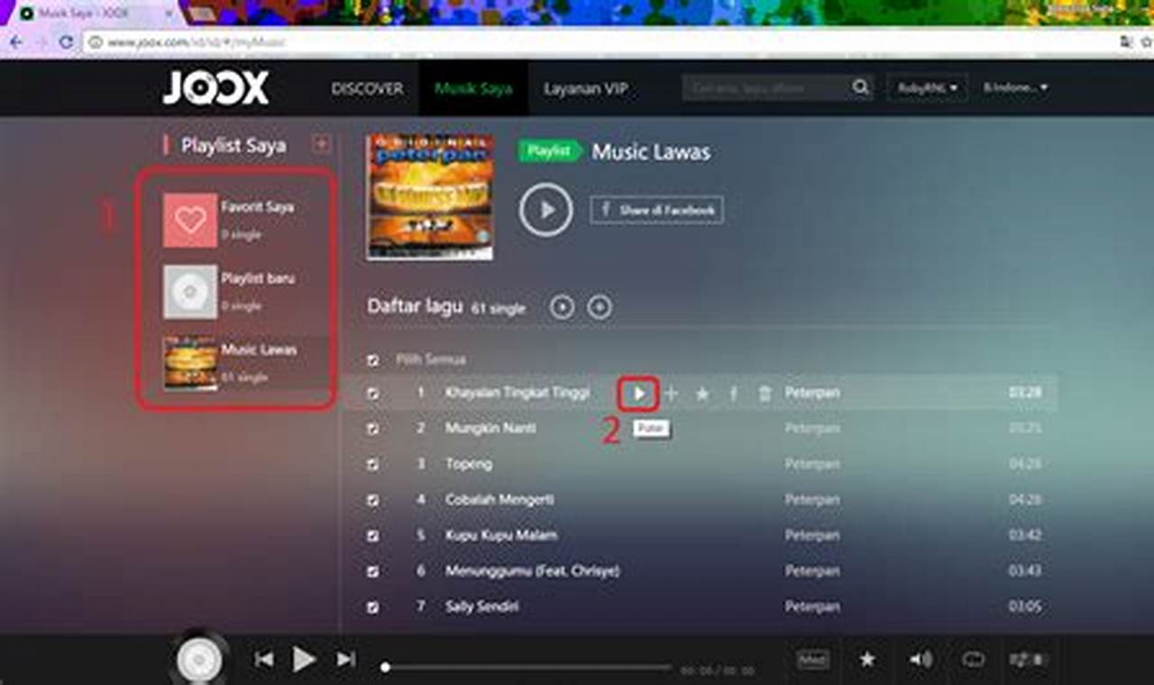1154x685 pixels.
Task: Click the song title Sally Sendiri
Action: [481, 607]
